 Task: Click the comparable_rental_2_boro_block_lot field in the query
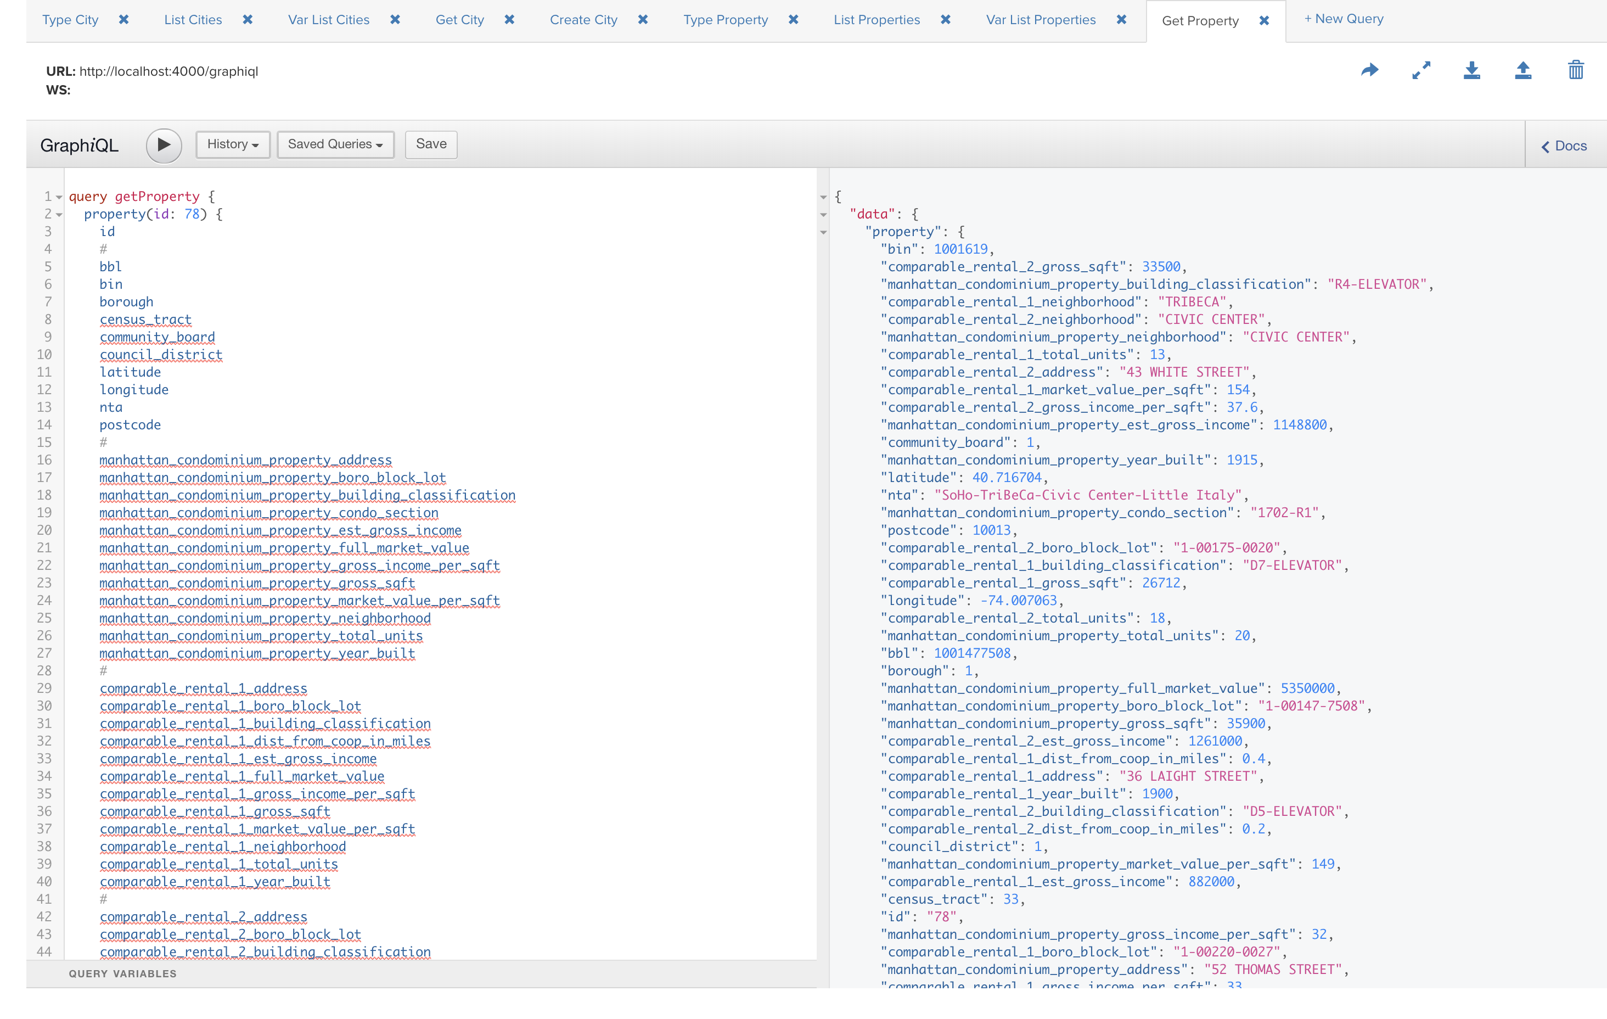tap(231, 934)
